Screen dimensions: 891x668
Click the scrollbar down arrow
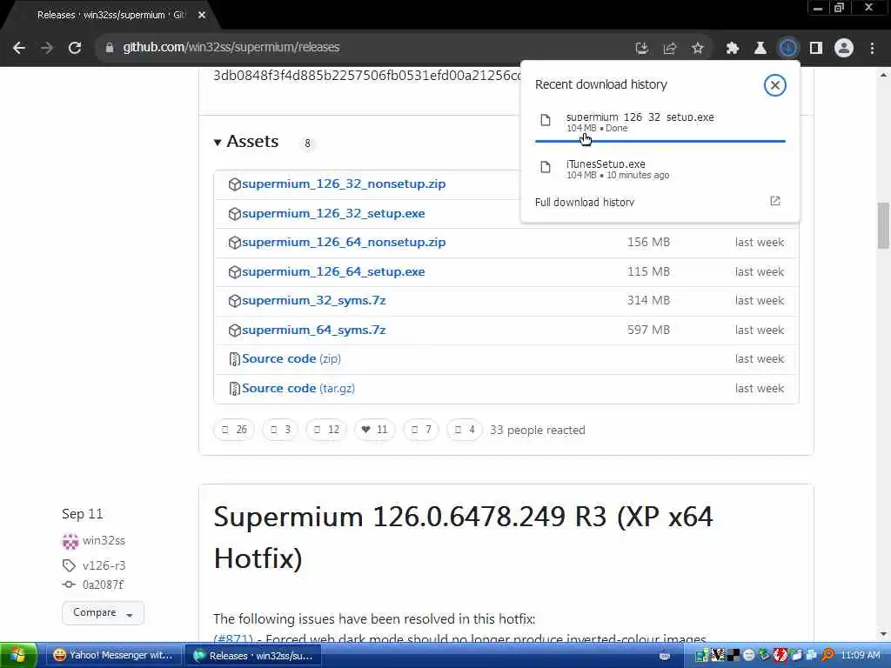(884, 633)
